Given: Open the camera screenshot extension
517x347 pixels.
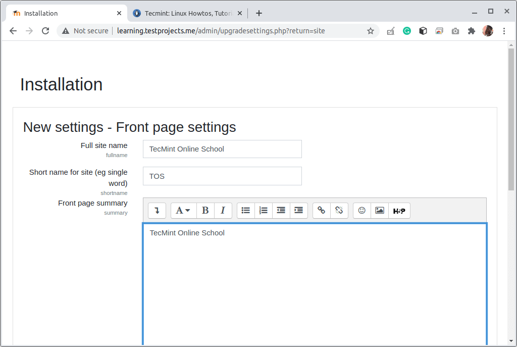Looking at the screenshot, I should point(455,31).
